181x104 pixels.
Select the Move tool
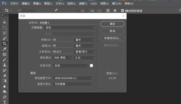pos(4,22)
